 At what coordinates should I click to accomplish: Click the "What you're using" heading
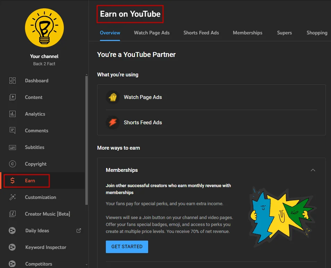[118, 75]
